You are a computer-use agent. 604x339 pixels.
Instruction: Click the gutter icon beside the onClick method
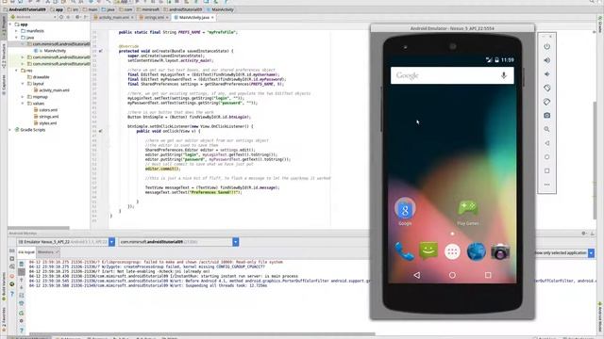[101, 131]
